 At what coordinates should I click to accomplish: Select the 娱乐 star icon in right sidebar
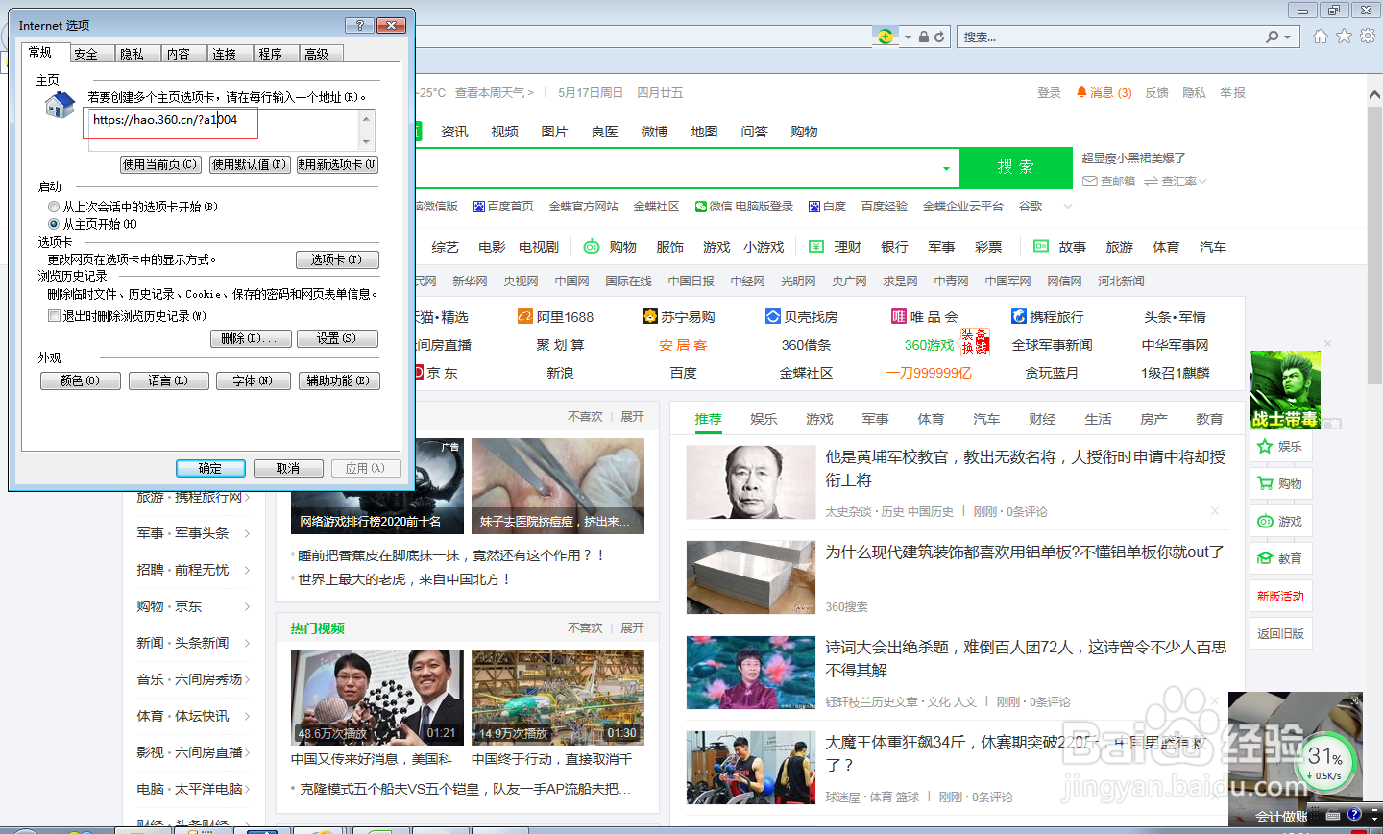tap(1265, 446)
